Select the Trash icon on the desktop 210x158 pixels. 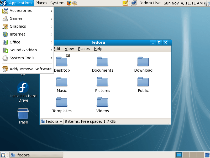pos(23,114)
